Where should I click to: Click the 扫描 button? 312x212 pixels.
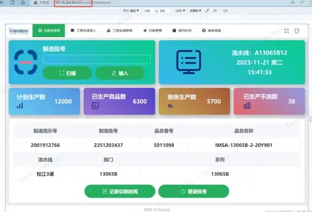coord(67,73)
